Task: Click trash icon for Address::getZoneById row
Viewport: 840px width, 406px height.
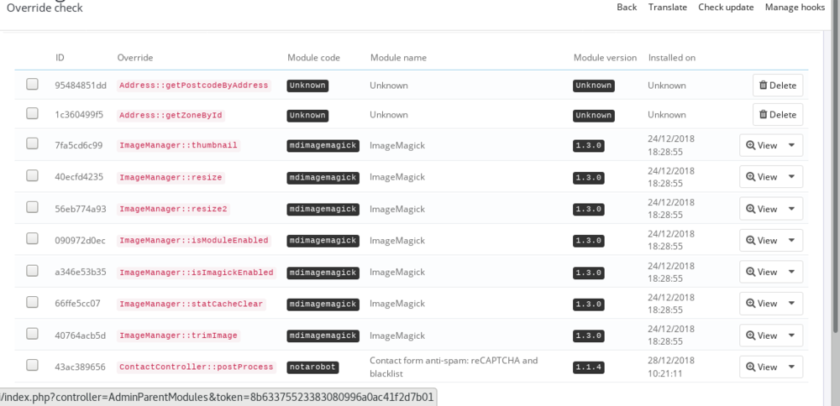Action: (763, 115)
